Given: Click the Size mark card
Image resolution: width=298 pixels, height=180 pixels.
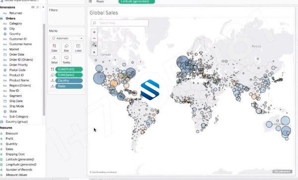Looking at the screenshot, I should click(x=66, y=48).
